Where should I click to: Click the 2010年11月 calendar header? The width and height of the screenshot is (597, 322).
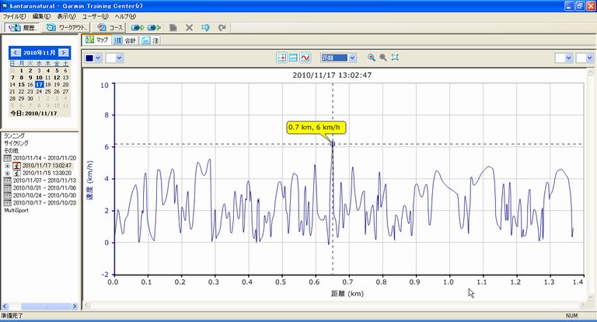[39, 53]
